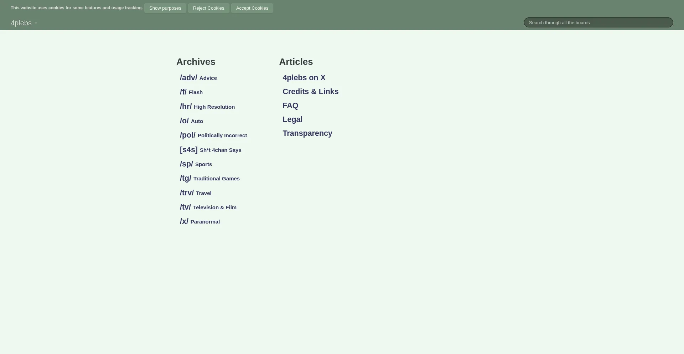Open the /x/ Paranormal archive
The height and width of the screenshot is (354, 684).
tap(200, 221)
